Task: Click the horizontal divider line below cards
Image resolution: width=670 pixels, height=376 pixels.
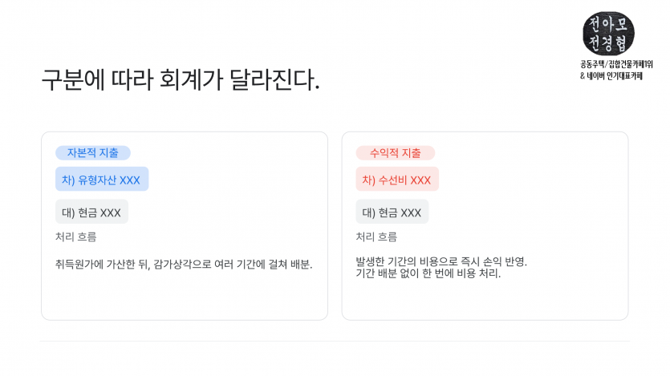Action: [335, 341]
